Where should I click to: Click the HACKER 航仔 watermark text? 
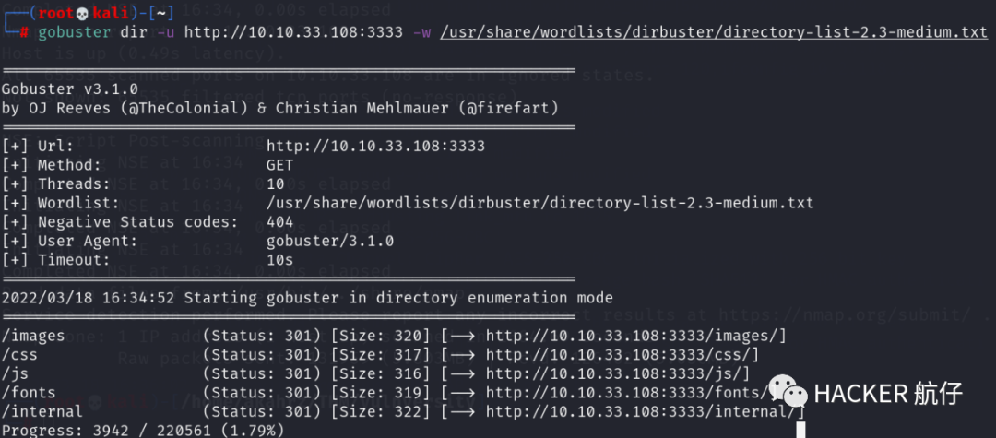click(887, 394)
